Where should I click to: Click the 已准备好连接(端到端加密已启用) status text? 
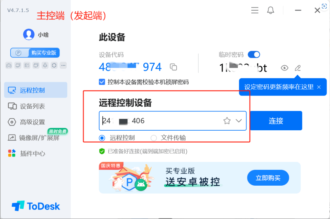coord(147,151)
